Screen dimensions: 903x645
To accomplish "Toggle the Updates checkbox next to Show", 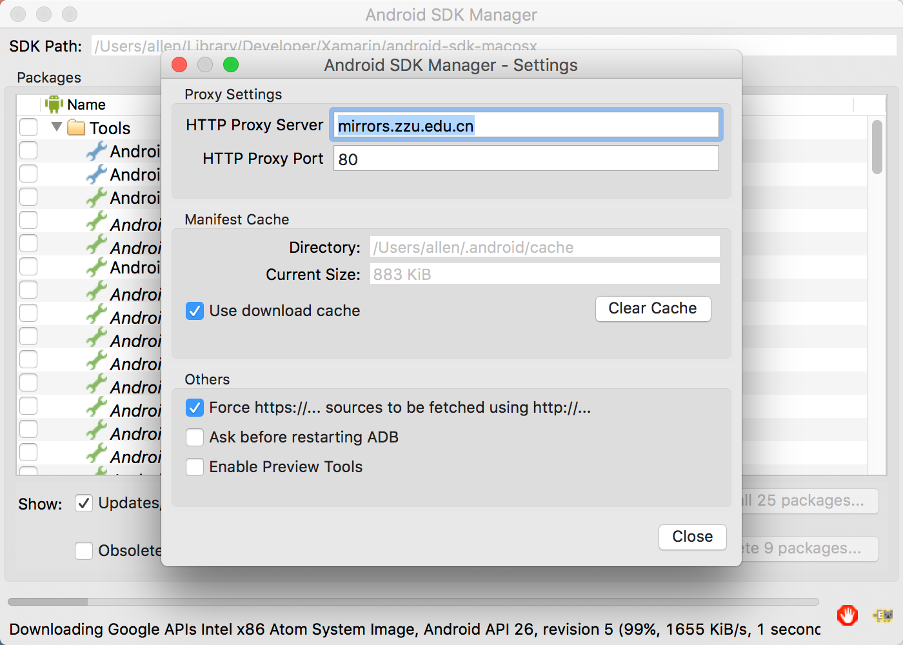I will 84,503.
